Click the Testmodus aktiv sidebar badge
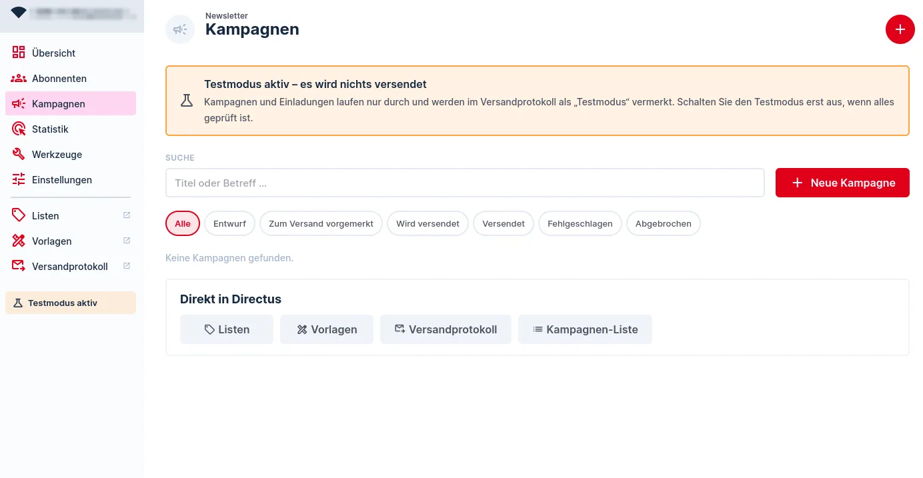Viewport: 923px width, 478px height. click(x=71, y=303)
